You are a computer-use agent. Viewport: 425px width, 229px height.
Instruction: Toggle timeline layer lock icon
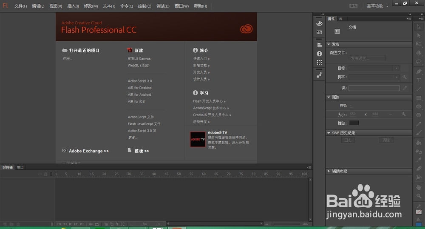tap(45, 174)
